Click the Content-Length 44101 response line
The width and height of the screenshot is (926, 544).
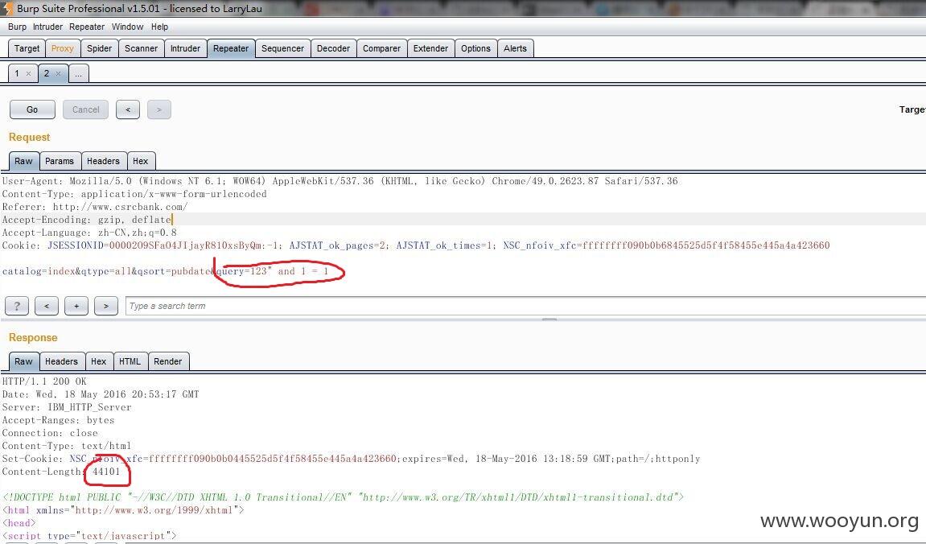click(61, 472)
